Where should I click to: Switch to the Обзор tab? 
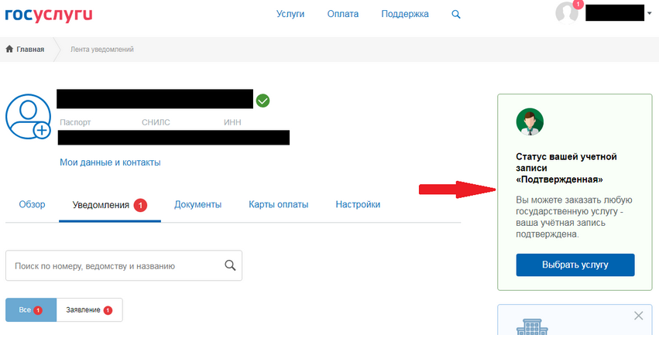pyautogui.click(x=32, y=205)
